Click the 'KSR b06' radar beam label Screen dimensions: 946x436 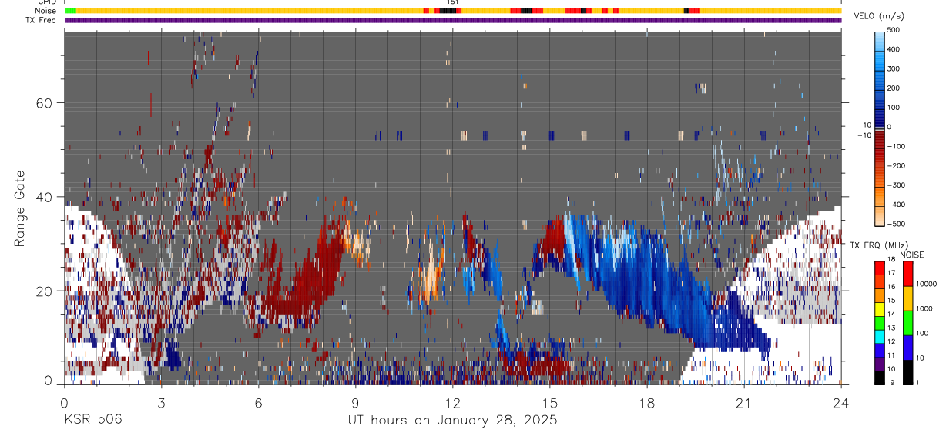tap(92, 420)
